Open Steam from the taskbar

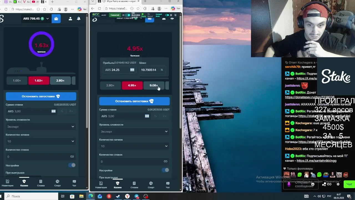pyautogui.click(x=118, y=196)
